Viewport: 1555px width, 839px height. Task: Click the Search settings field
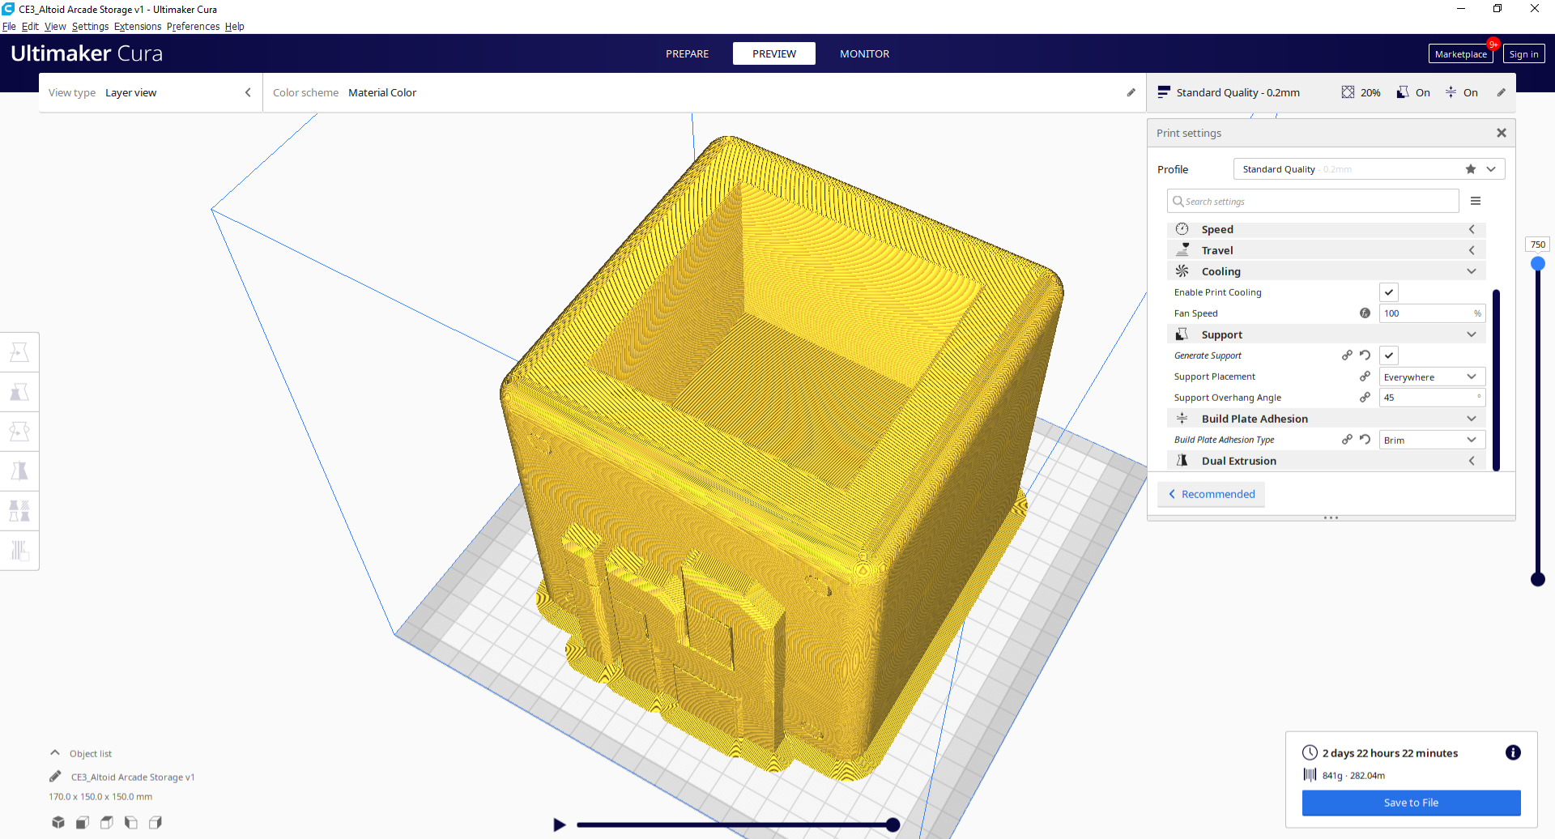click(1313, 201)
